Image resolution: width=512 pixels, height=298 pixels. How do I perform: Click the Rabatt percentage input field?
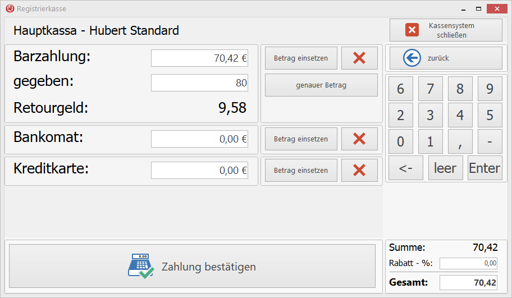[469, 263]
